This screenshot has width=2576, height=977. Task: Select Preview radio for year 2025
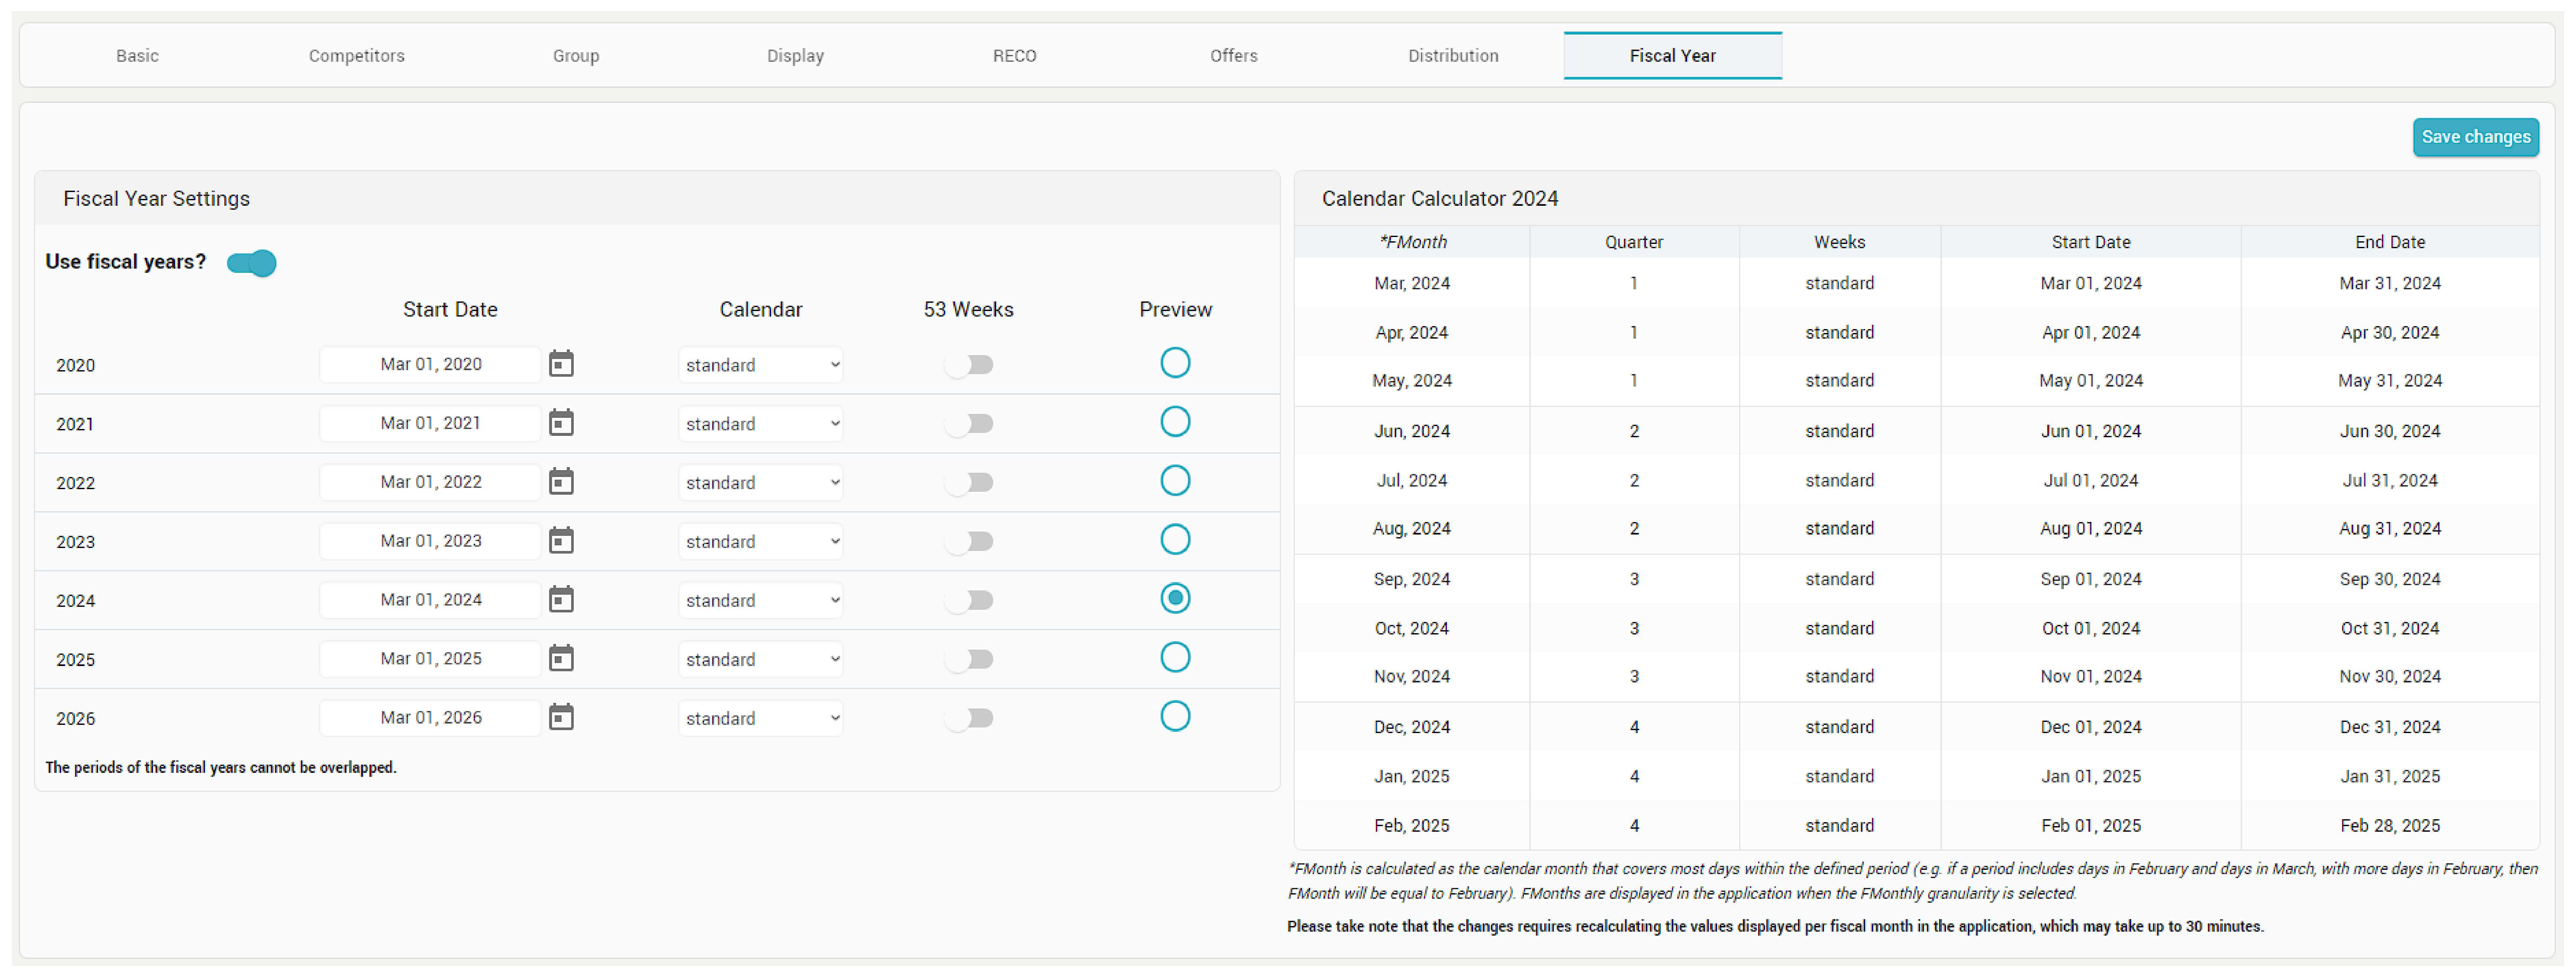tap(1175, 657)
